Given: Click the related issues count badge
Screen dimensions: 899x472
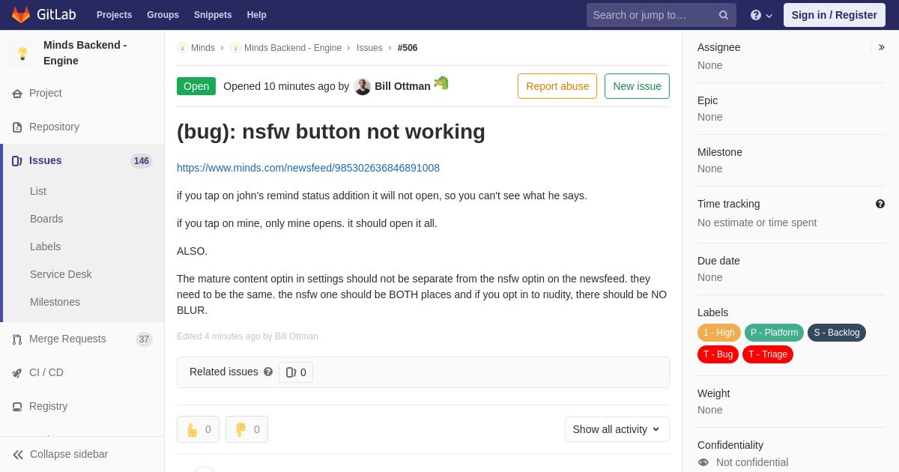Looking at the screenshot, I should (x=296, y=372).
